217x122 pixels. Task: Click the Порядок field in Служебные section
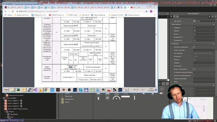[204, 63]
